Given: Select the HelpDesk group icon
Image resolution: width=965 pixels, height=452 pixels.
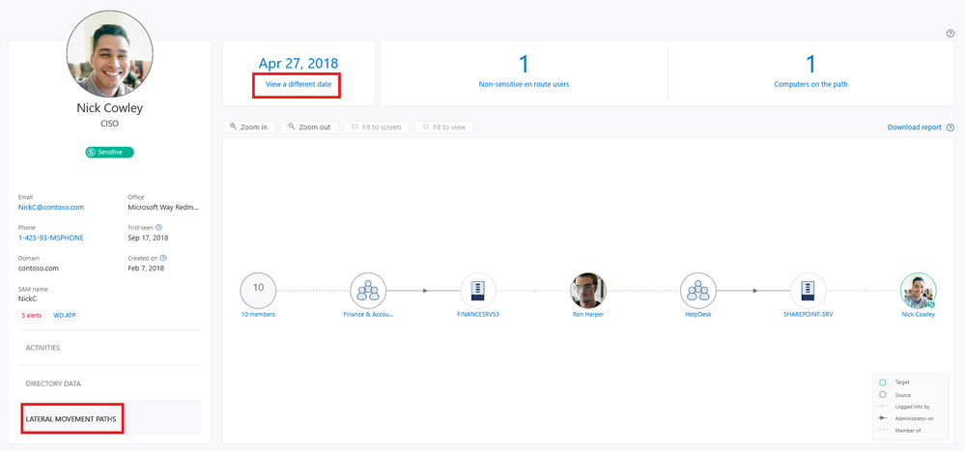Looking at the screenshot, I should coord(697,291).
